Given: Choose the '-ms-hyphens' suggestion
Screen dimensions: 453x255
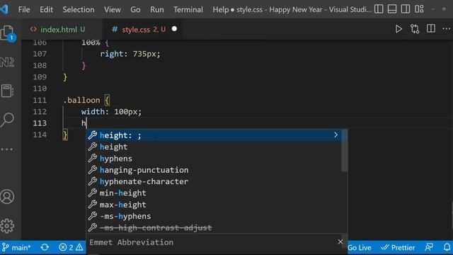Looking at the screenshot, I should coord(214,216).
